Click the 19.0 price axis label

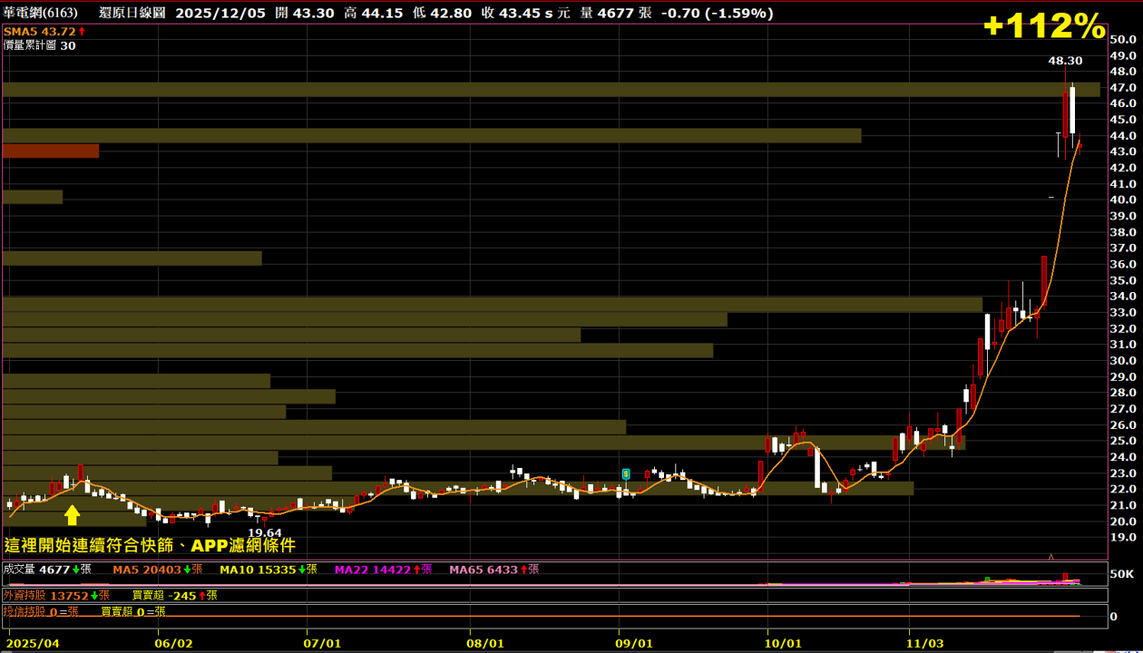[x=1123, y=537]
